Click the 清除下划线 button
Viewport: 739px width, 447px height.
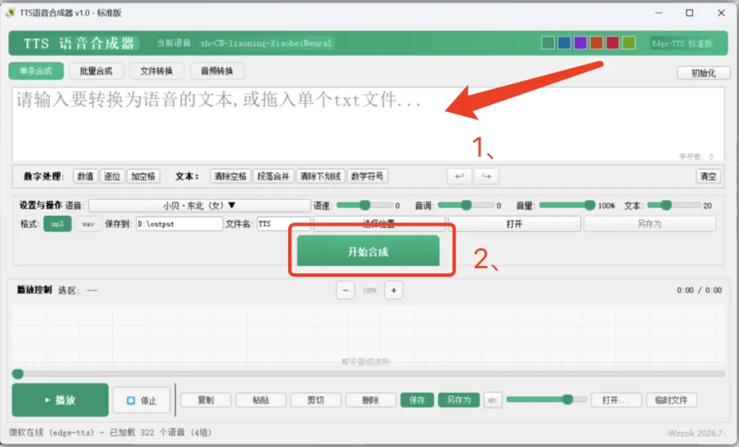pos(320,176)
